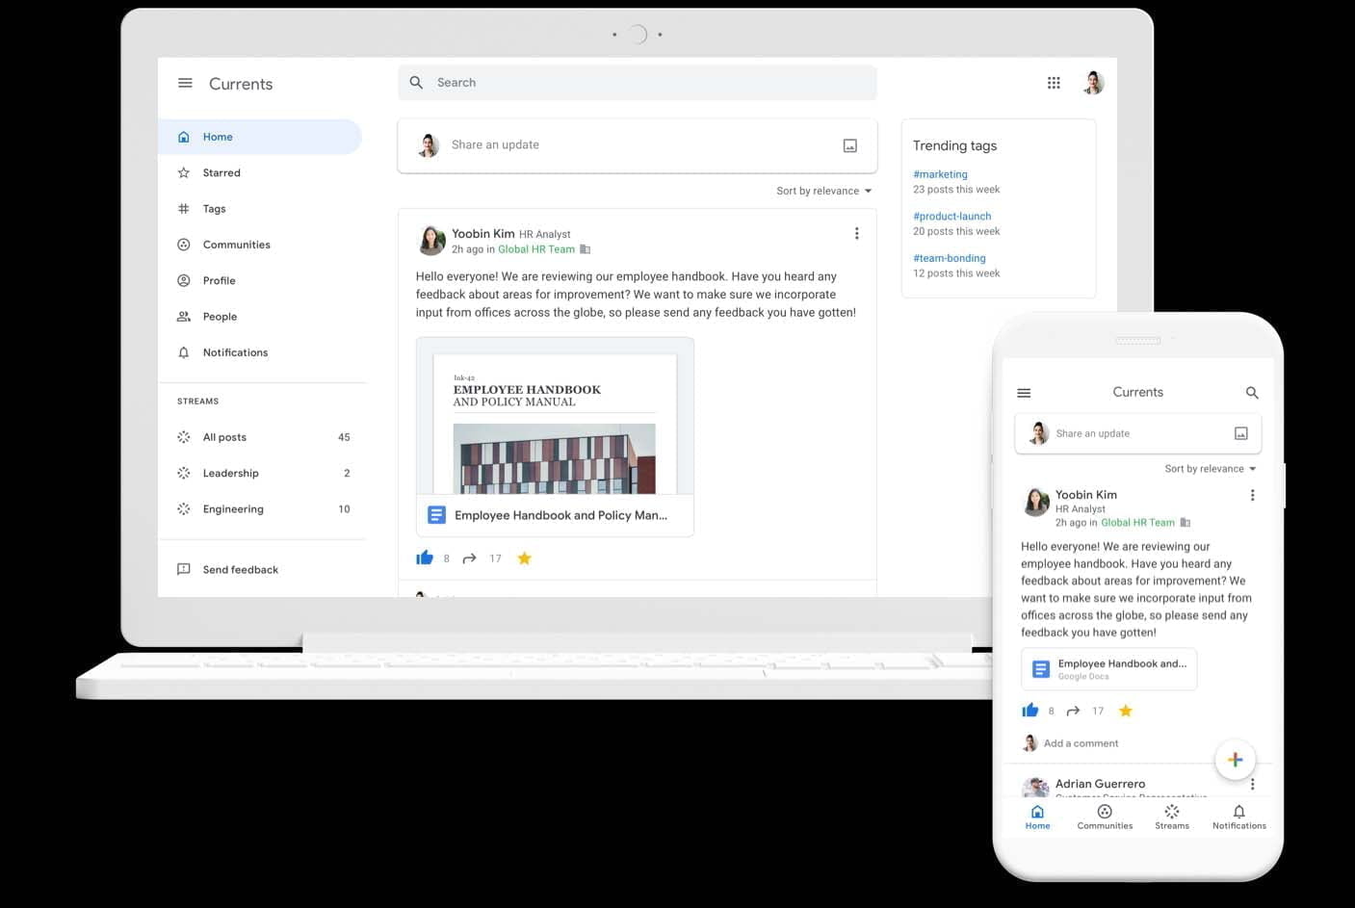Switch to Streams tab on phone
Viewport: 1355px width, 908px height.
[x=1172, y=817]
